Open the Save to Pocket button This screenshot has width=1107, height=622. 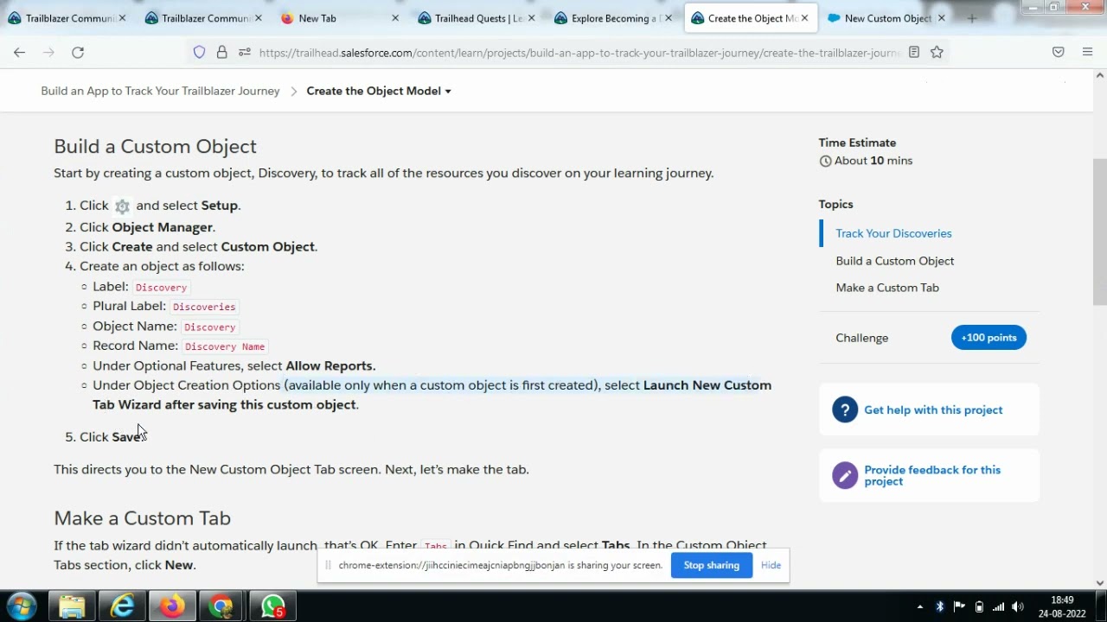pyautogui.click(x=1059, y=53)
